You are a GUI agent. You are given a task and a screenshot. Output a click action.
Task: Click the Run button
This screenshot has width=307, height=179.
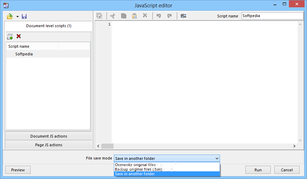[x=258, y=170]
